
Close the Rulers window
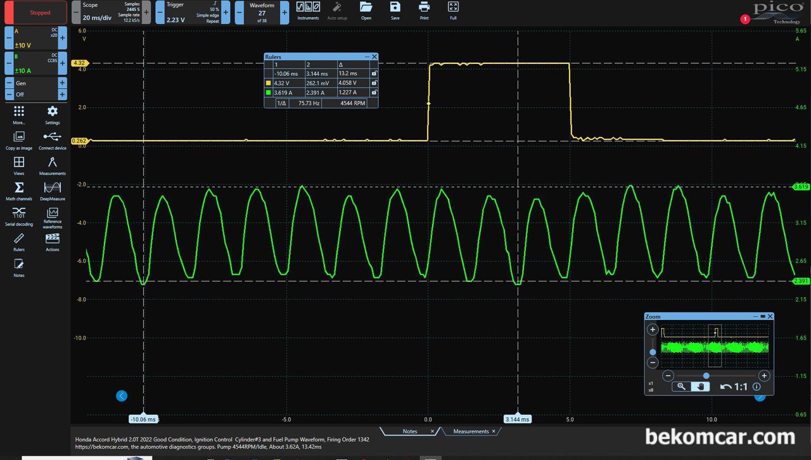tap(374, 56)
